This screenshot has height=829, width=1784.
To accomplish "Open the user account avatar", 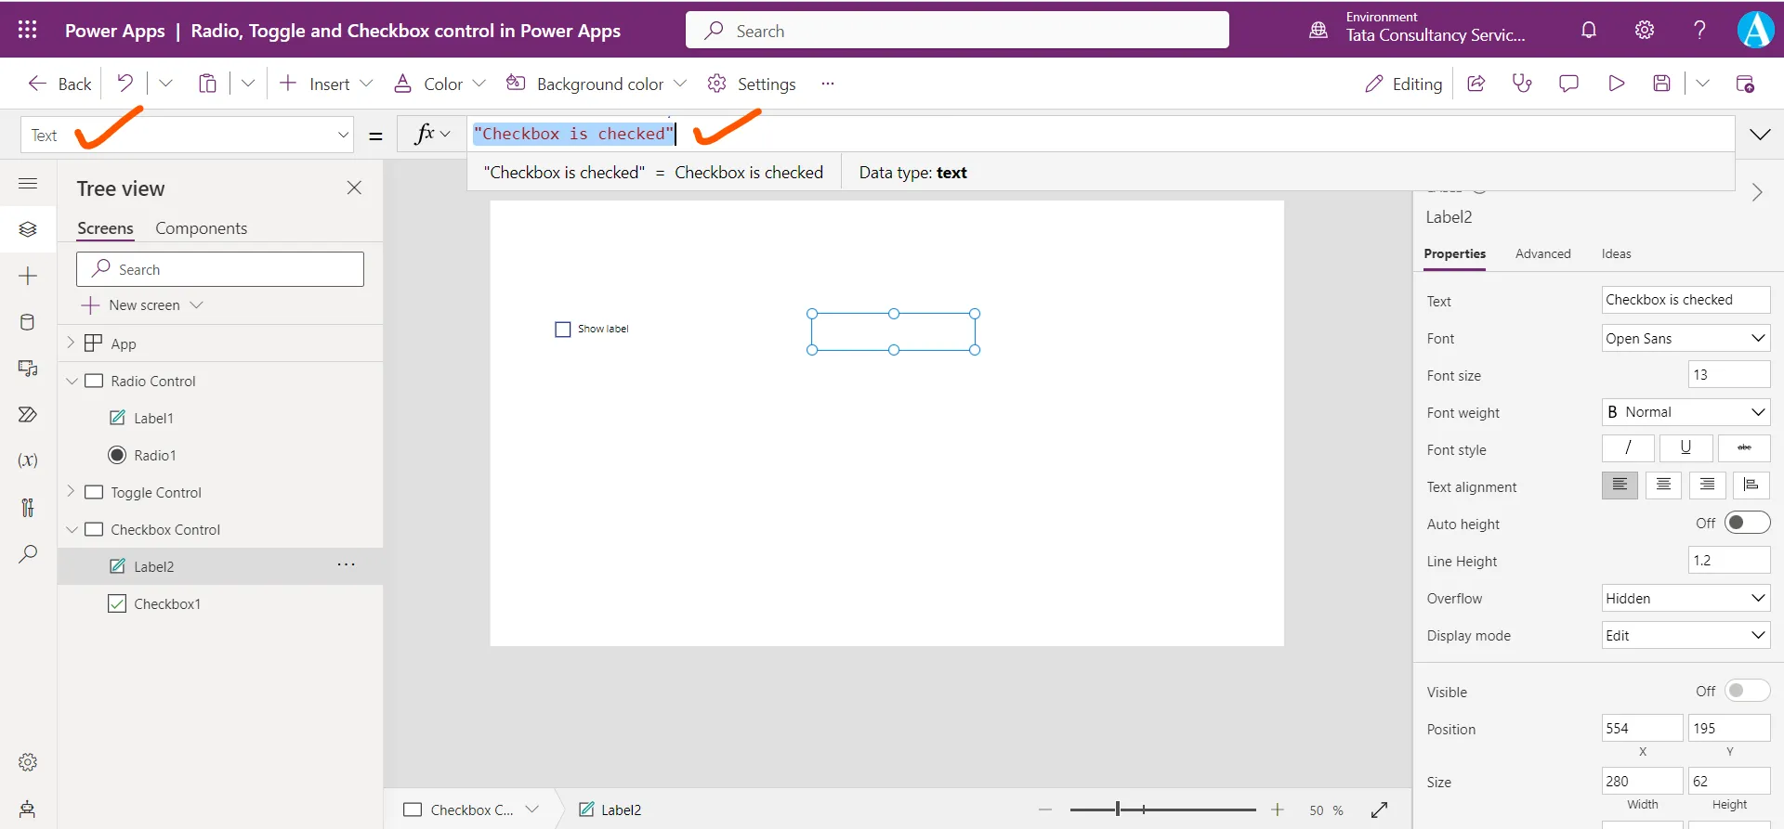I will (x=1755, y=30).
